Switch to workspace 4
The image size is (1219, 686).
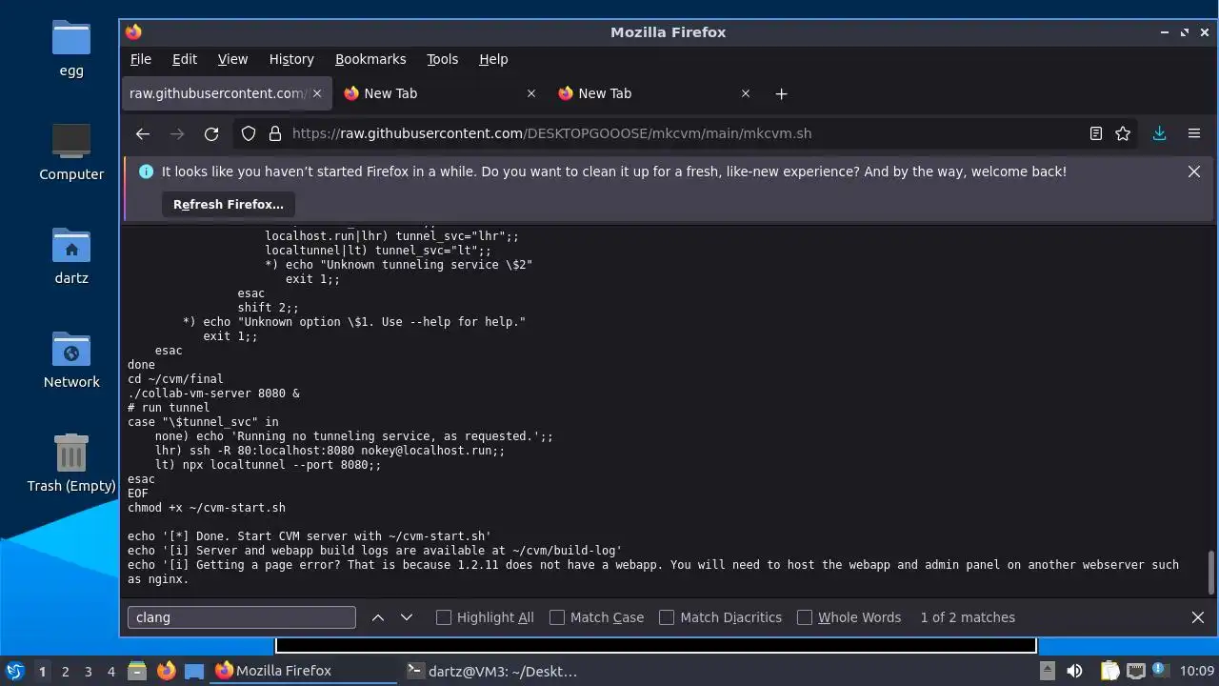coord(110,671)
